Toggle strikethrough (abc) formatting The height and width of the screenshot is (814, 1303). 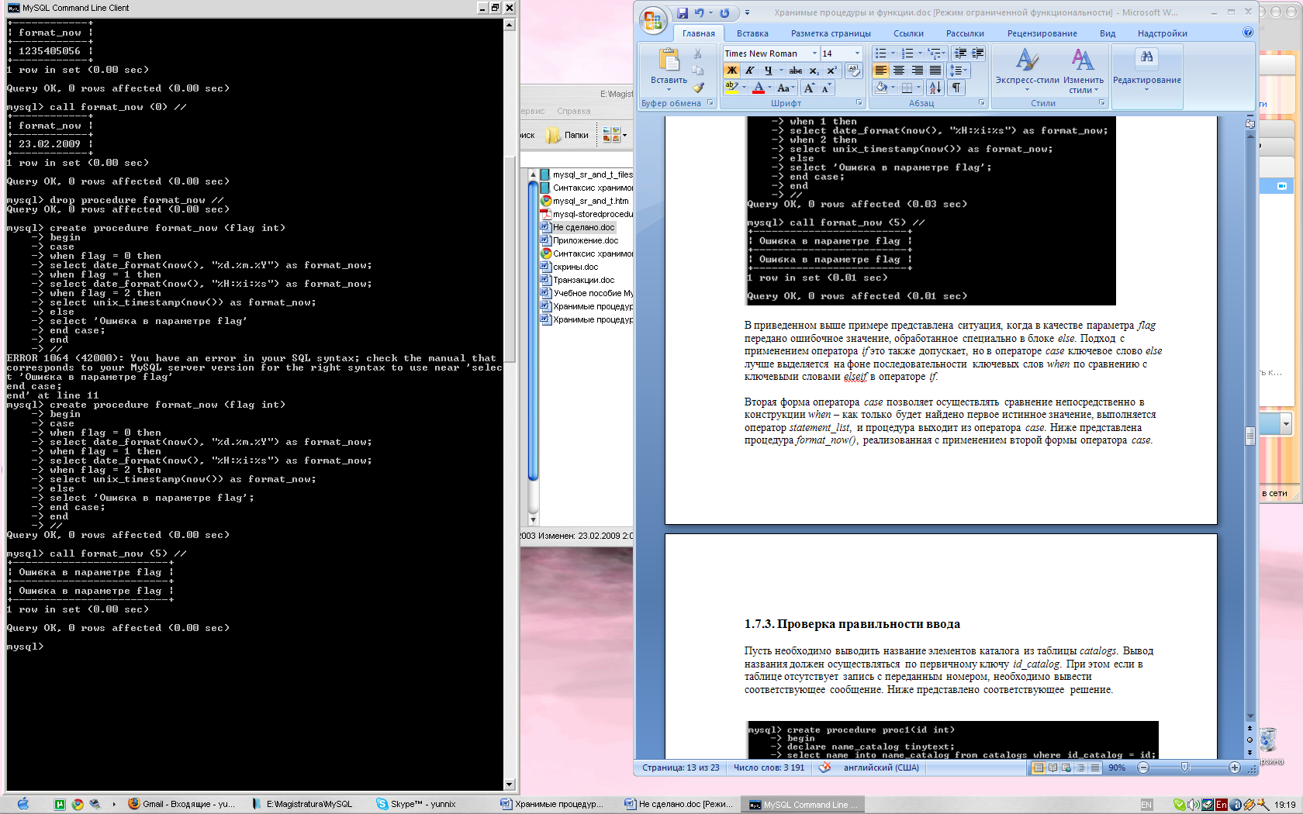coord(795,71)
